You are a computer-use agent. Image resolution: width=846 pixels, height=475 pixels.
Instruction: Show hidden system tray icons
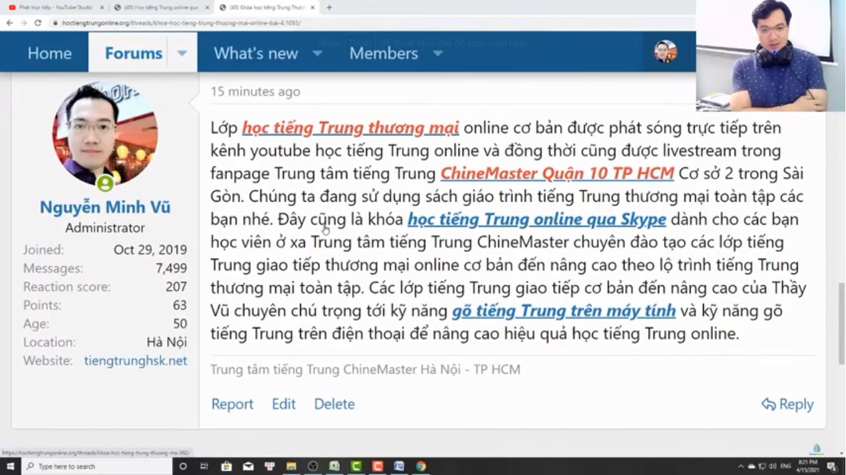(741, 466)
